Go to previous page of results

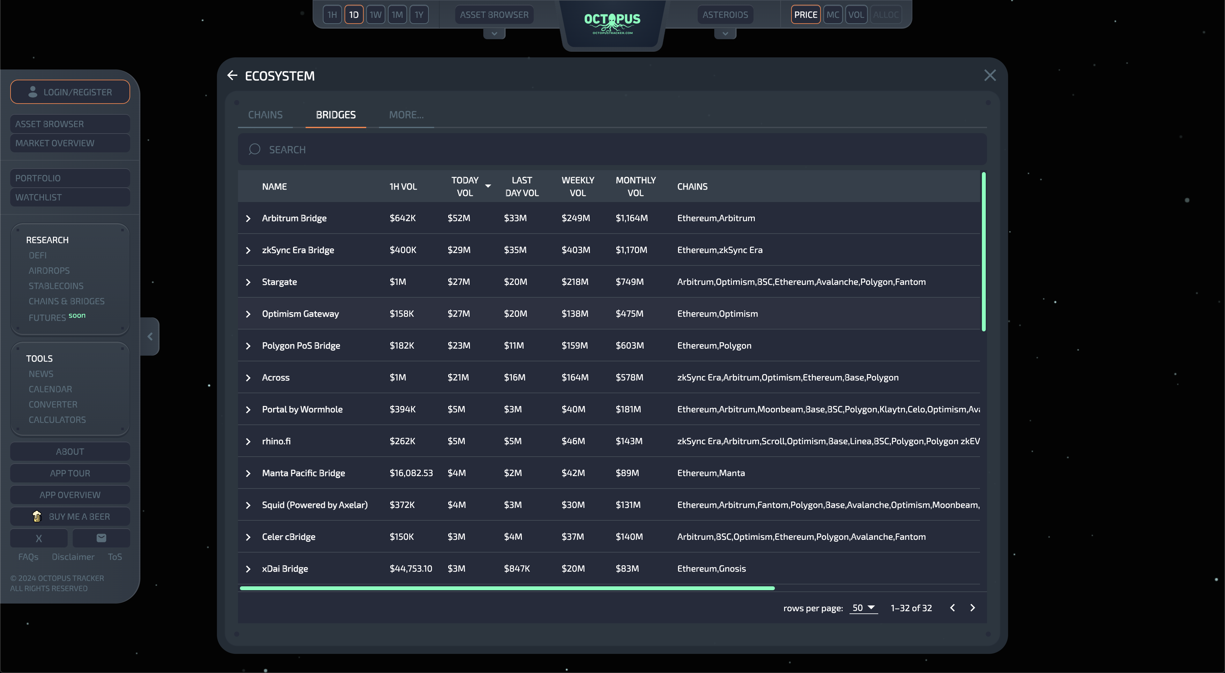[x=952, y=607]
